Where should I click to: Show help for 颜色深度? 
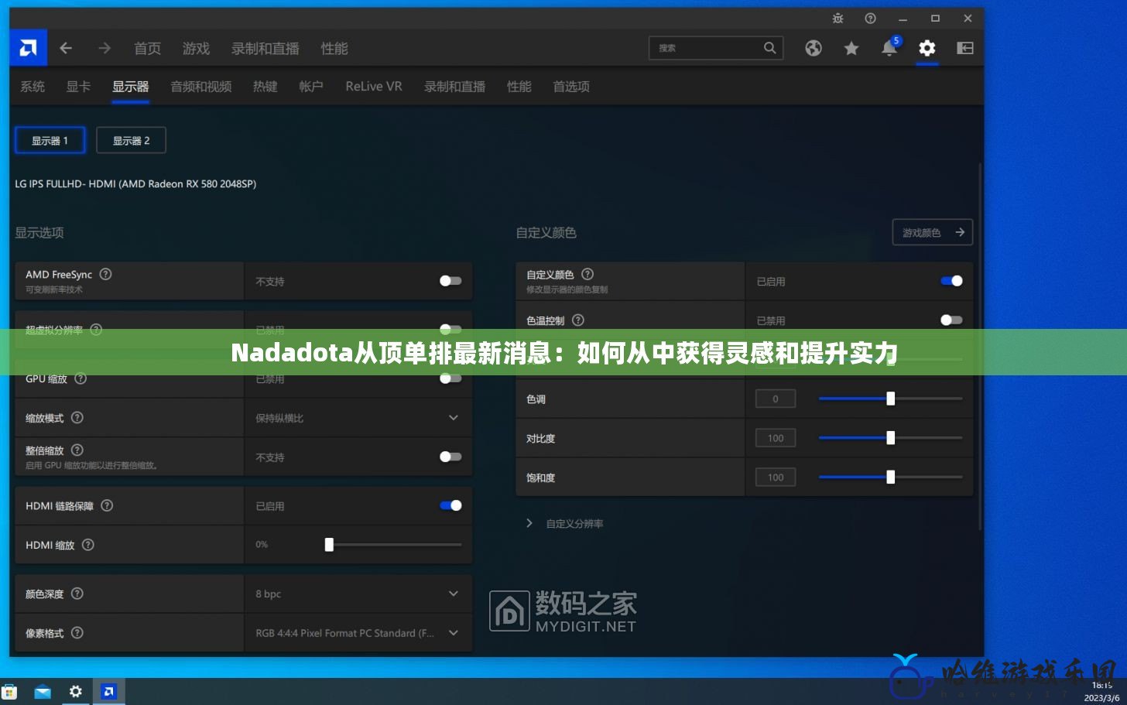pos(77,594)
